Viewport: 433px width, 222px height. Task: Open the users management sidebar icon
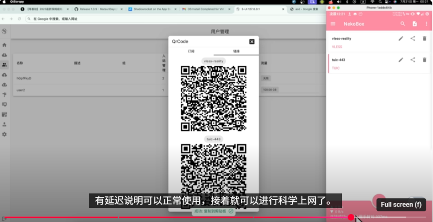pyautogui.click(x=4, y=65)
